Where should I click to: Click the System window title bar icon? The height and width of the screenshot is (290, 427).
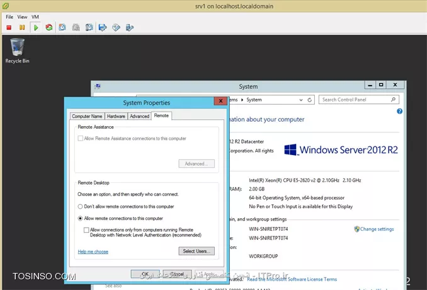98,86
